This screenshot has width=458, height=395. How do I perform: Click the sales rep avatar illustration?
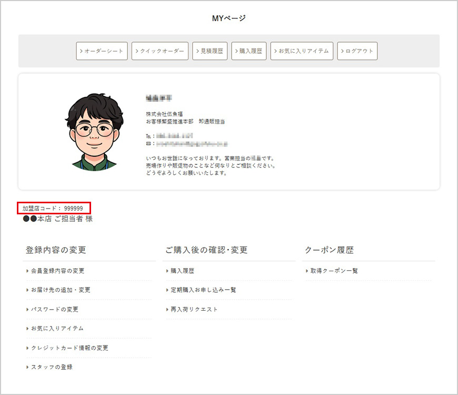(94, 132)
